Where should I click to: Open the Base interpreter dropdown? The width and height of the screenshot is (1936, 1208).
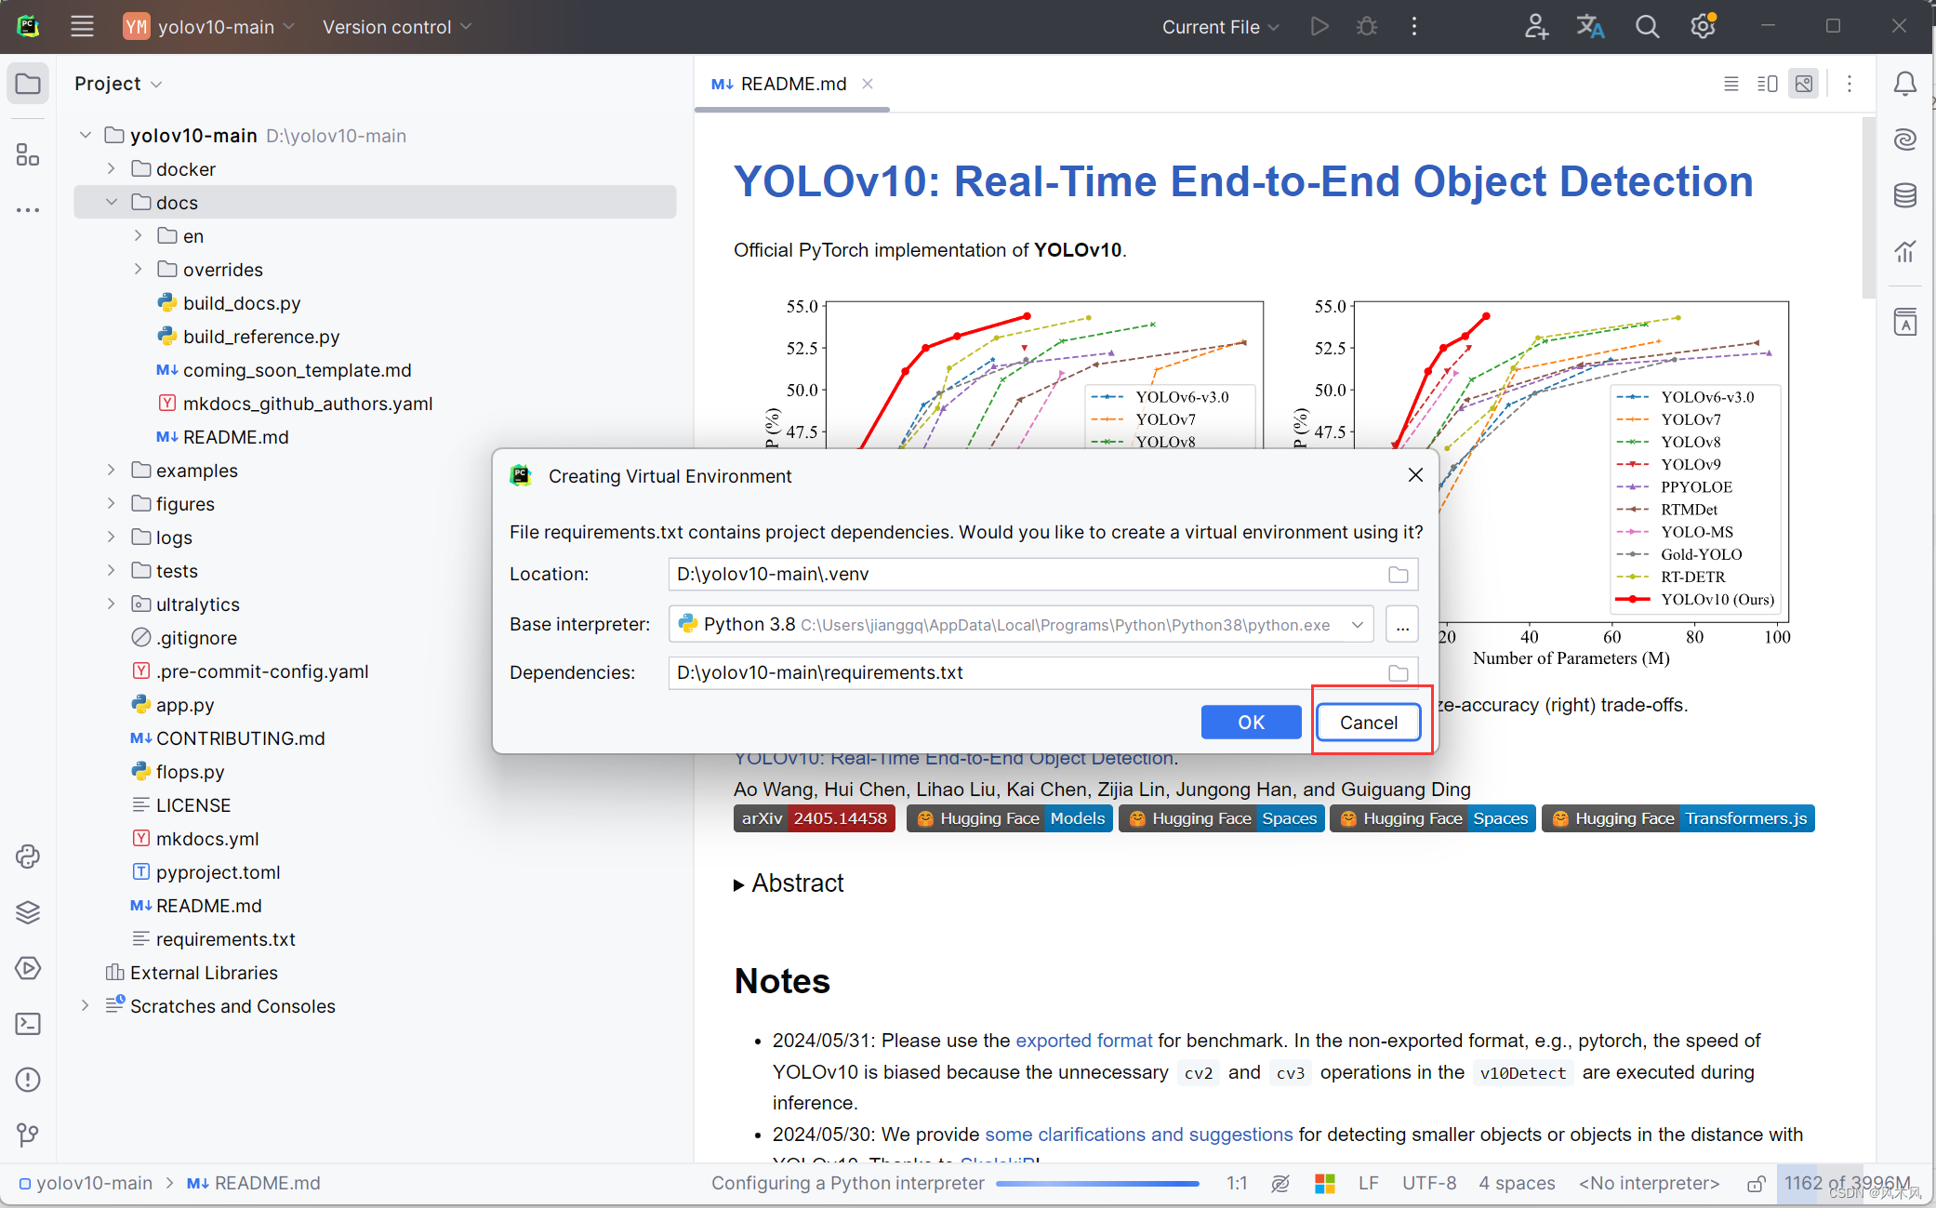[1357, 625]
